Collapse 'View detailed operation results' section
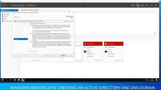 [x=30, y=23]
